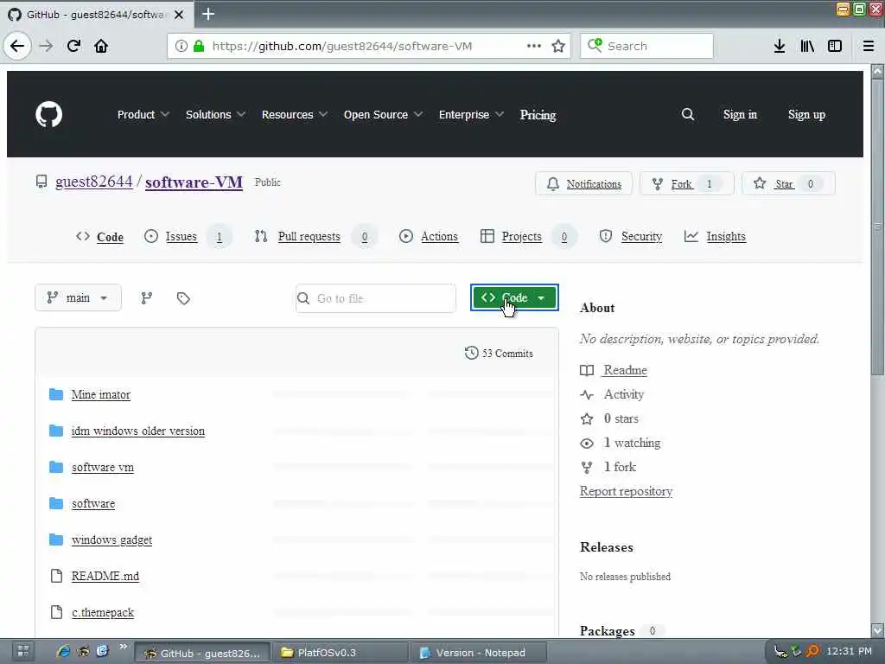This screenshot has height=664, width=885.
Task: Open guest82644 user profile link
Action: 93,182
